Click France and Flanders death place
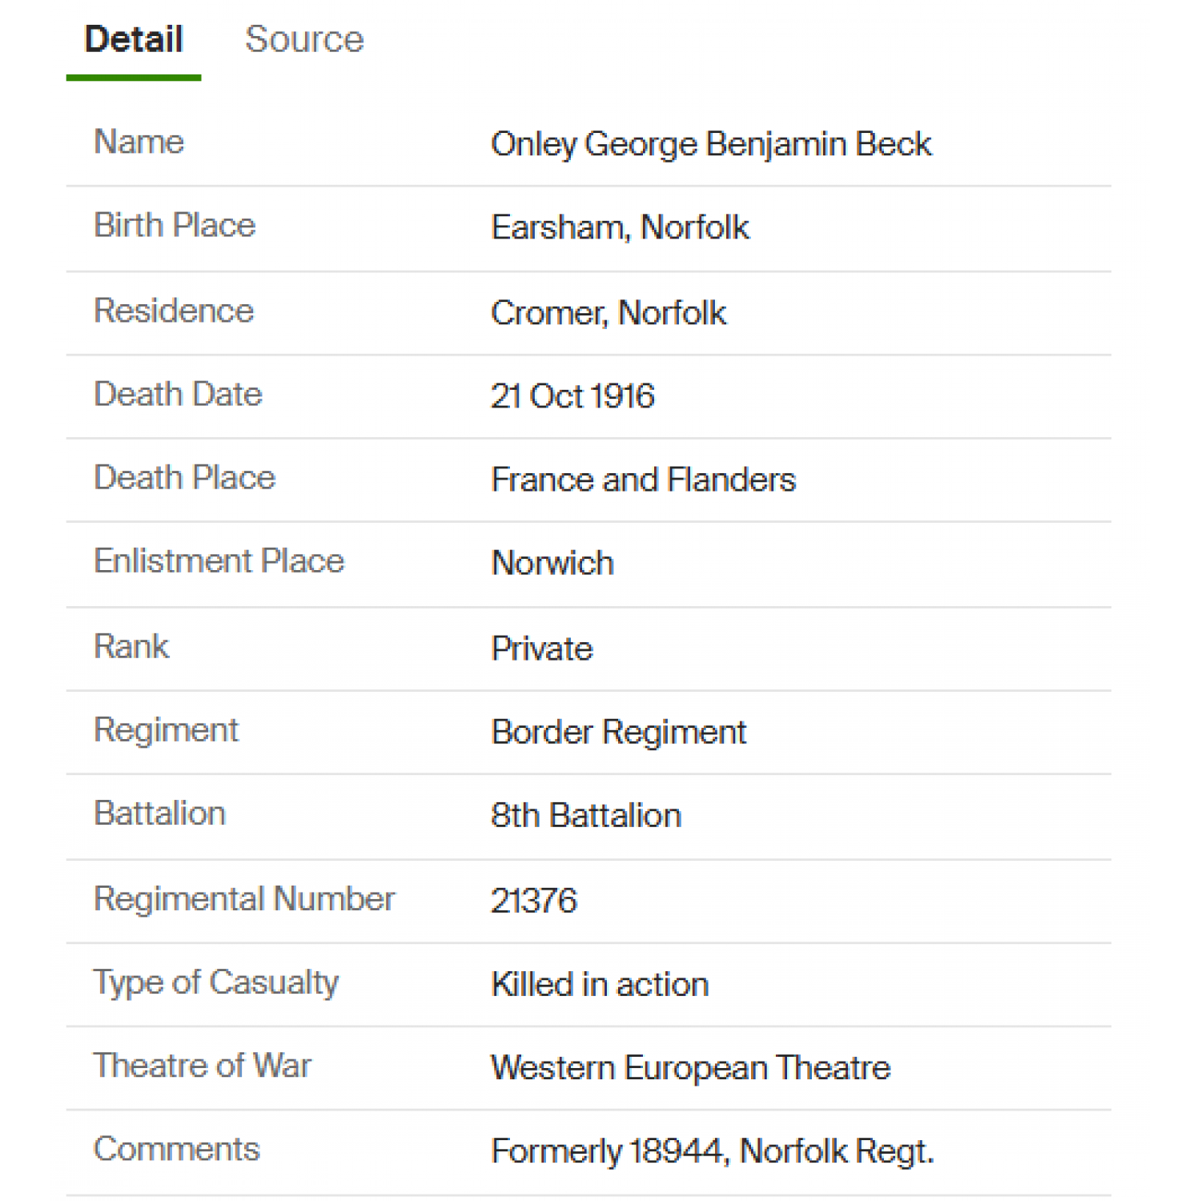1201x1201 pixels. (x=643, y=480)
